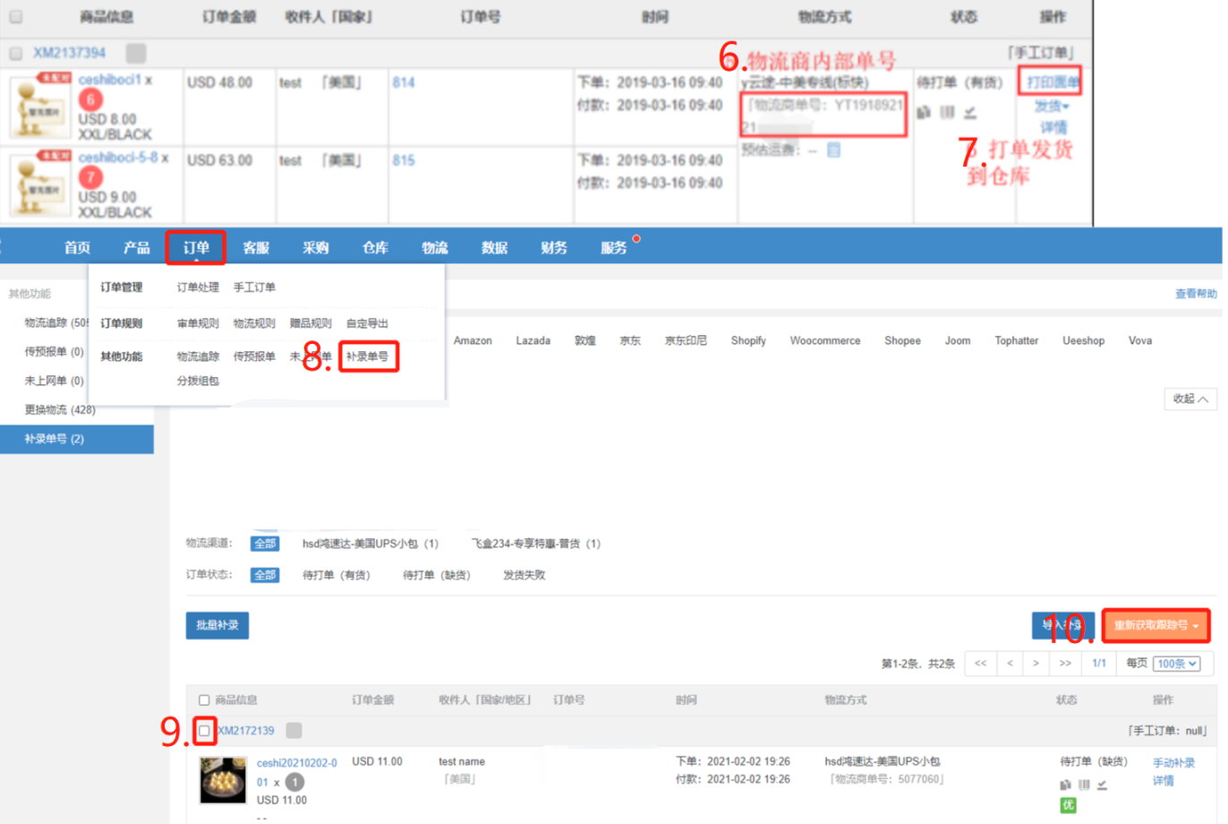Click the gray square icon beside XM2137394
The height and width of the screenshot is (824, 1228).
[136, 53]
